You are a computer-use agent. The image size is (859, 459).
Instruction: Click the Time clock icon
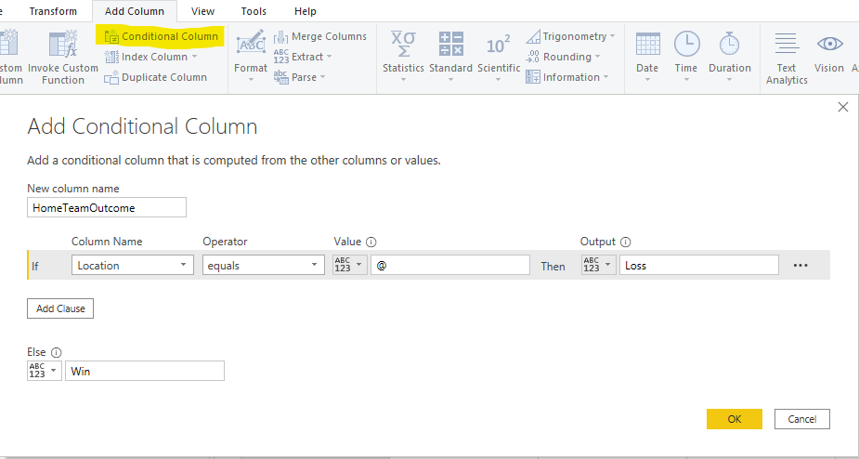[x=686, y=45]
